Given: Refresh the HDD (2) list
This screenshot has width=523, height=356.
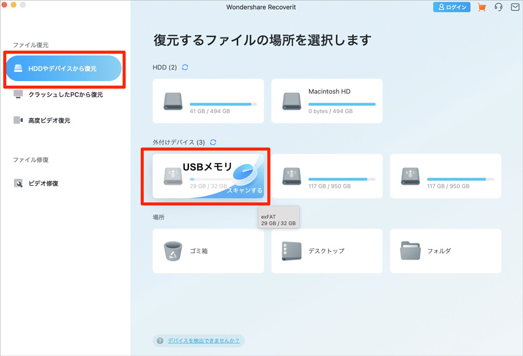Looking at the screenshot, I should 185,68.
